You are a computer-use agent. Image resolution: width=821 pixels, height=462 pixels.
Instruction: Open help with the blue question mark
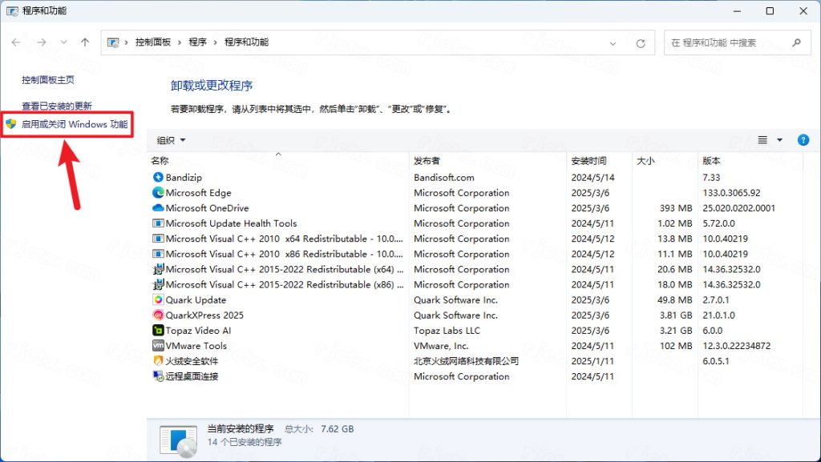[x=803, y=140]
